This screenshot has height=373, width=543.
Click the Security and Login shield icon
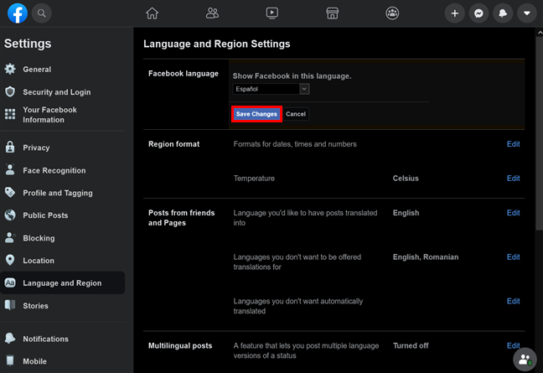[x=10, y=91]
